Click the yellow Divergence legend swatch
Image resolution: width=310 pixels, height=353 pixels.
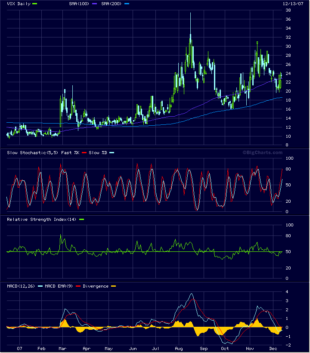pos(114,286)
